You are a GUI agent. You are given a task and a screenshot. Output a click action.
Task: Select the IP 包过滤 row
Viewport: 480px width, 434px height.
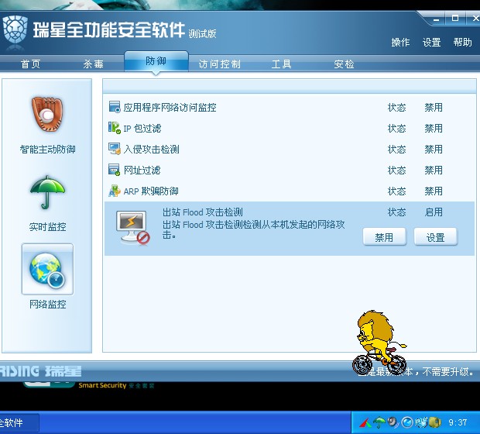tap(290, 128)
